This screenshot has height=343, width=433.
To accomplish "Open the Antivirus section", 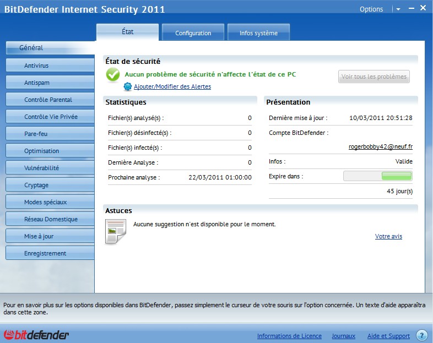I will click(50, 66).
